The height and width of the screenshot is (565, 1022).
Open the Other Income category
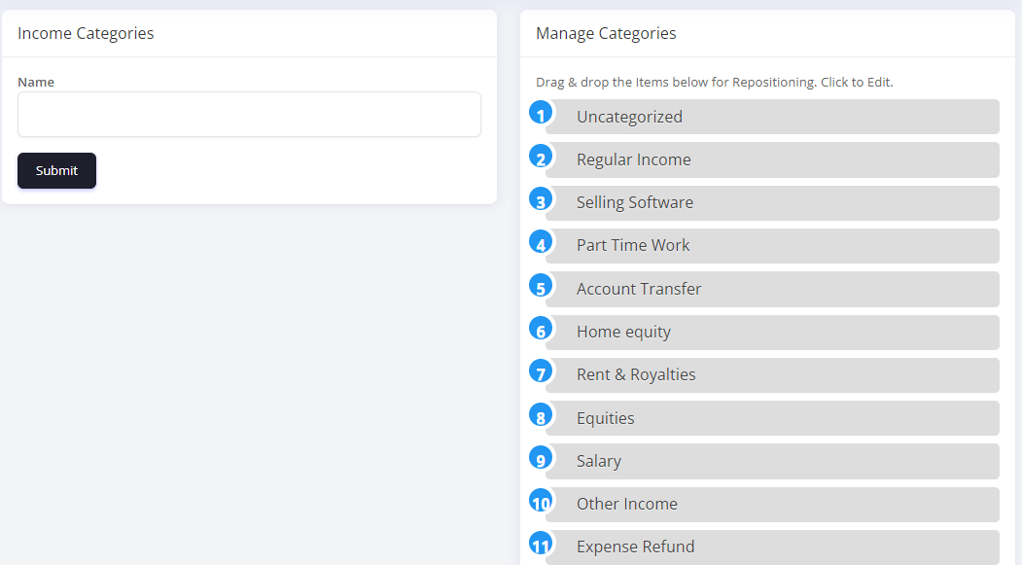click(x=772, y=504)
